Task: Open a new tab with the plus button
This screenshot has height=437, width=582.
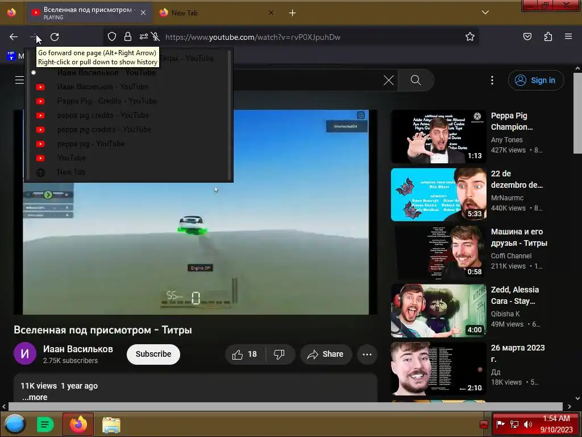Action: pyautogui.click(x=292, y=13)
